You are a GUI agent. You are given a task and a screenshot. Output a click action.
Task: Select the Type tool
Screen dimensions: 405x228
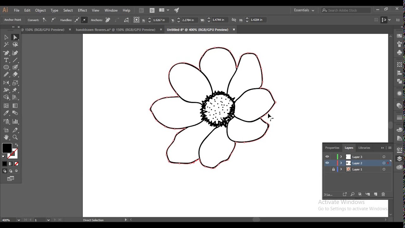tap(6, 60)
